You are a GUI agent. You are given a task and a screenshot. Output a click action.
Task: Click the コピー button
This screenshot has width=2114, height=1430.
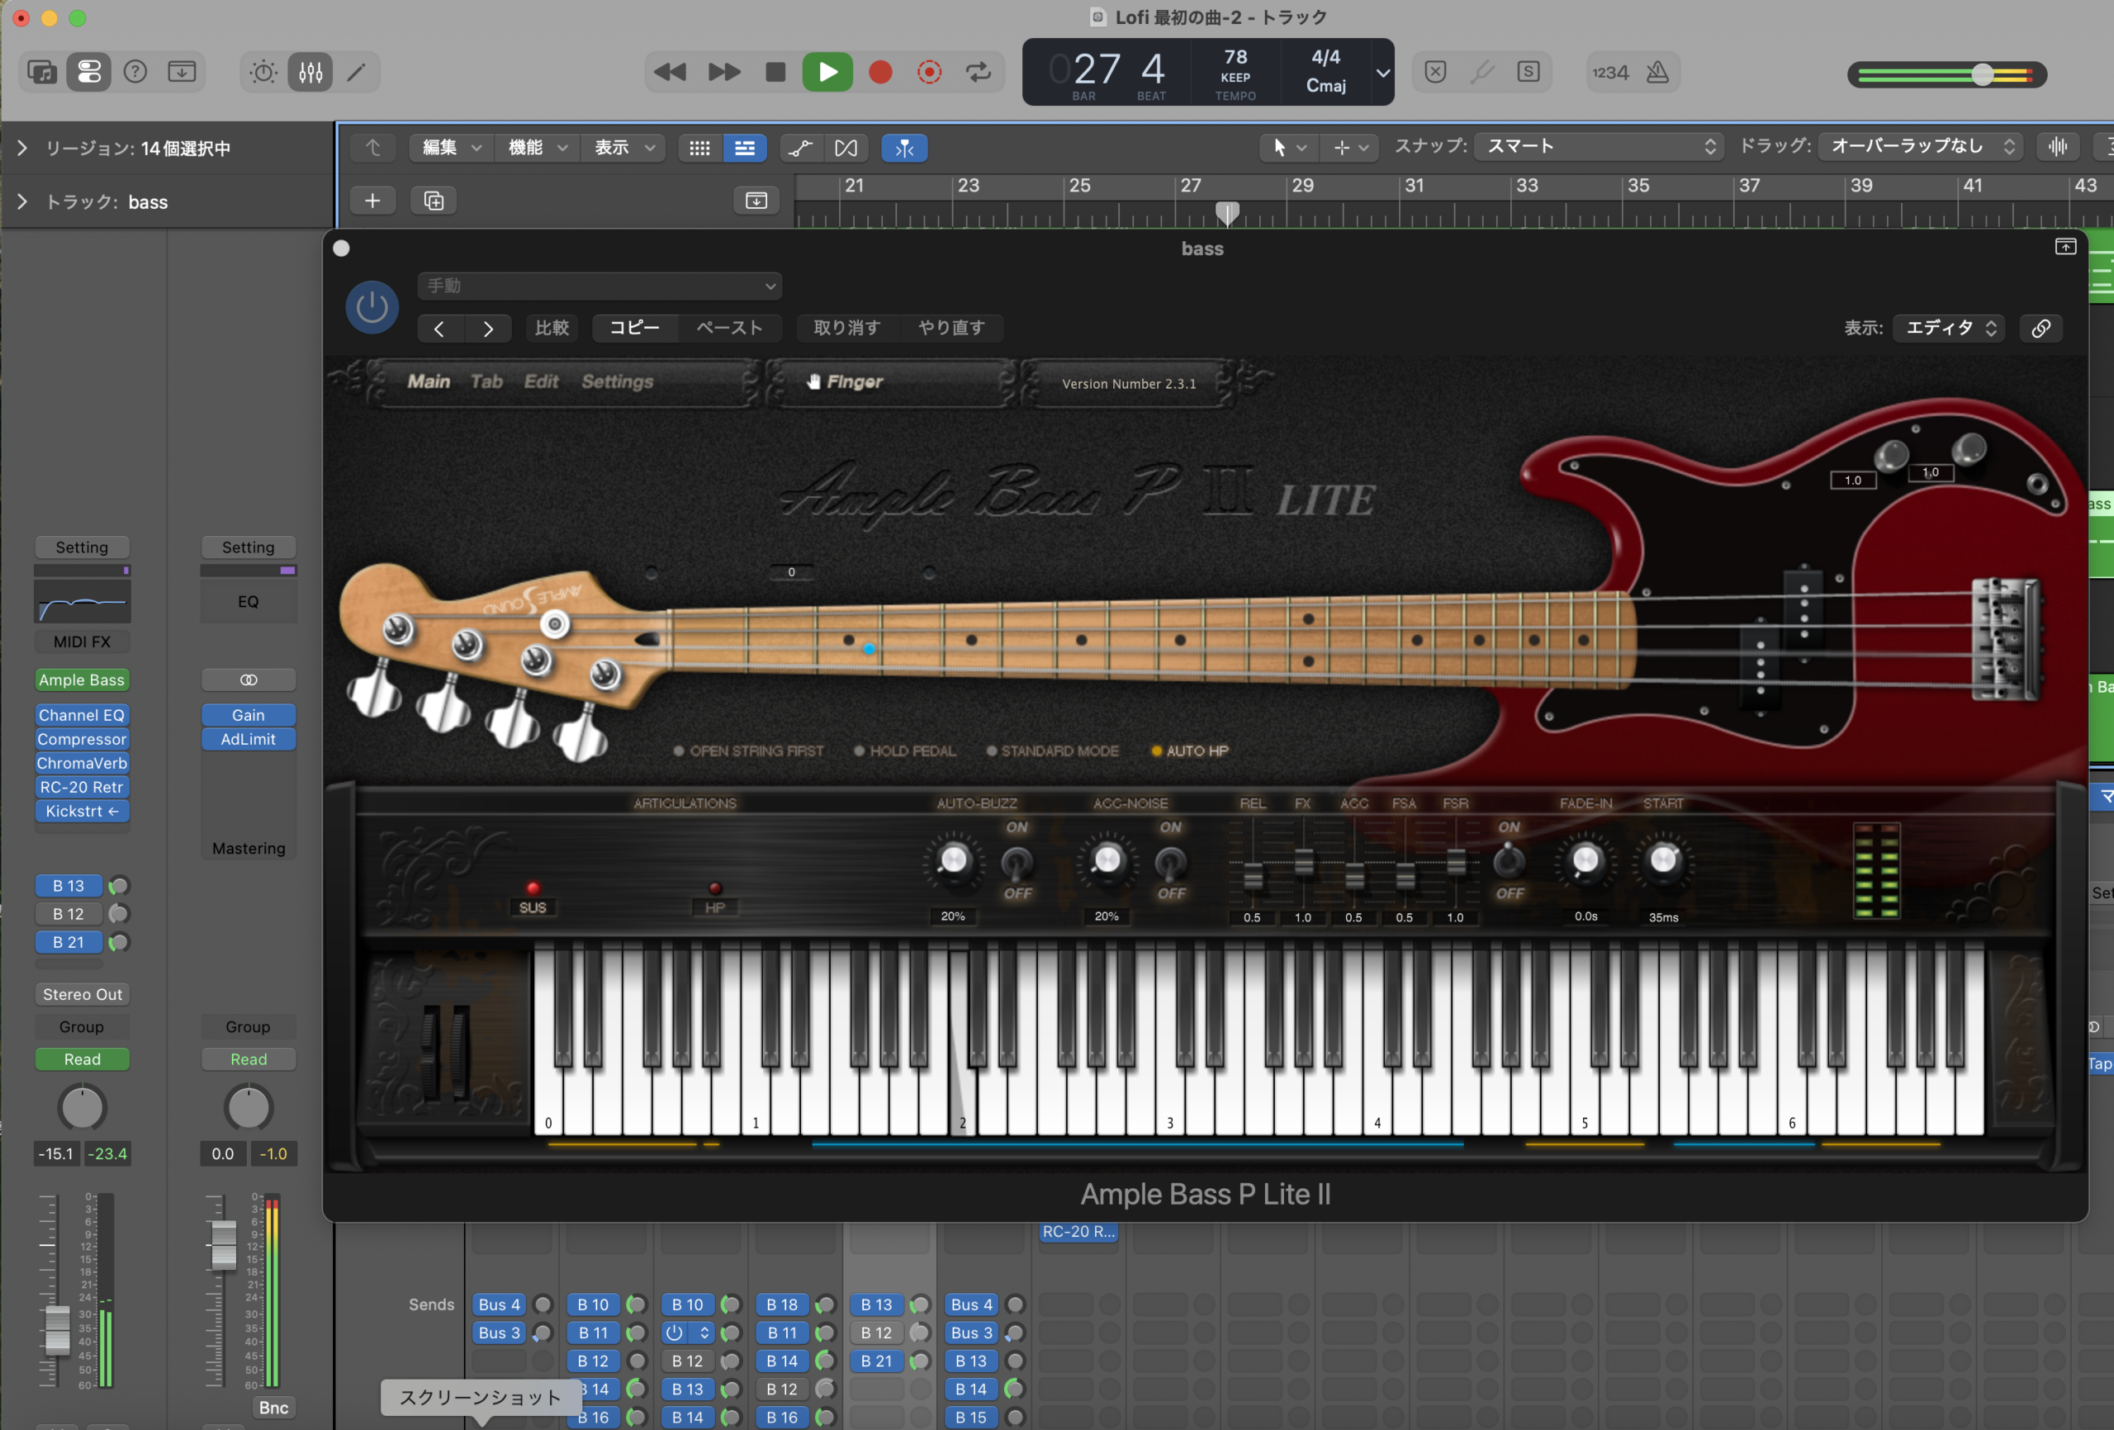[x=635, y=328]
